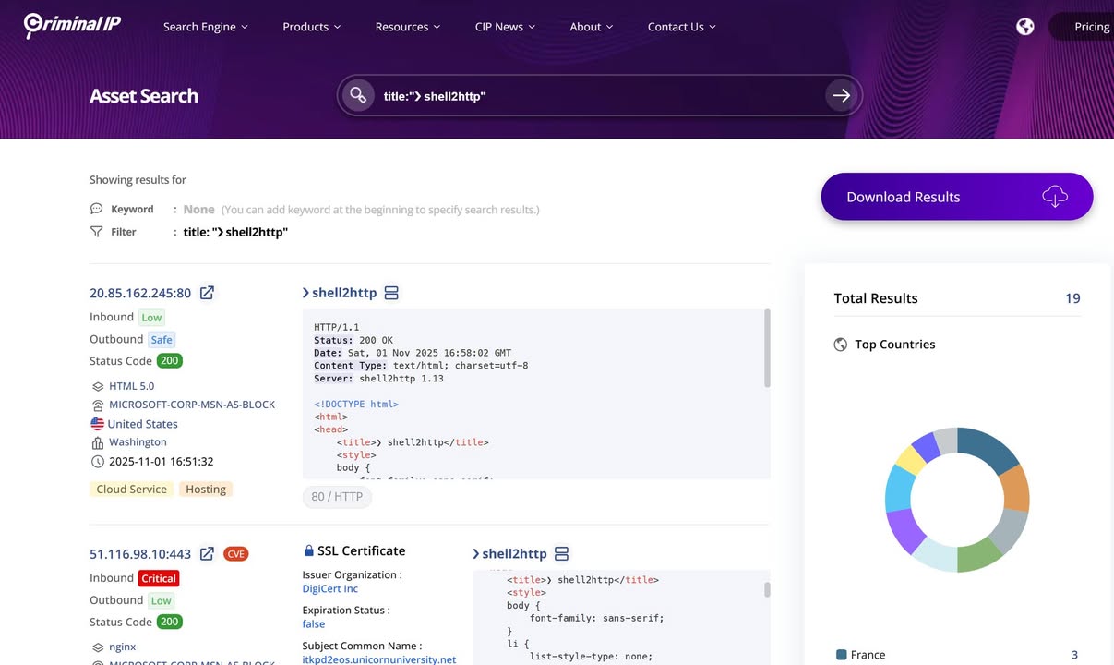Expand the Contact Us dropdown
This screenshot has width=1114, height=665.
pos(681,26)
